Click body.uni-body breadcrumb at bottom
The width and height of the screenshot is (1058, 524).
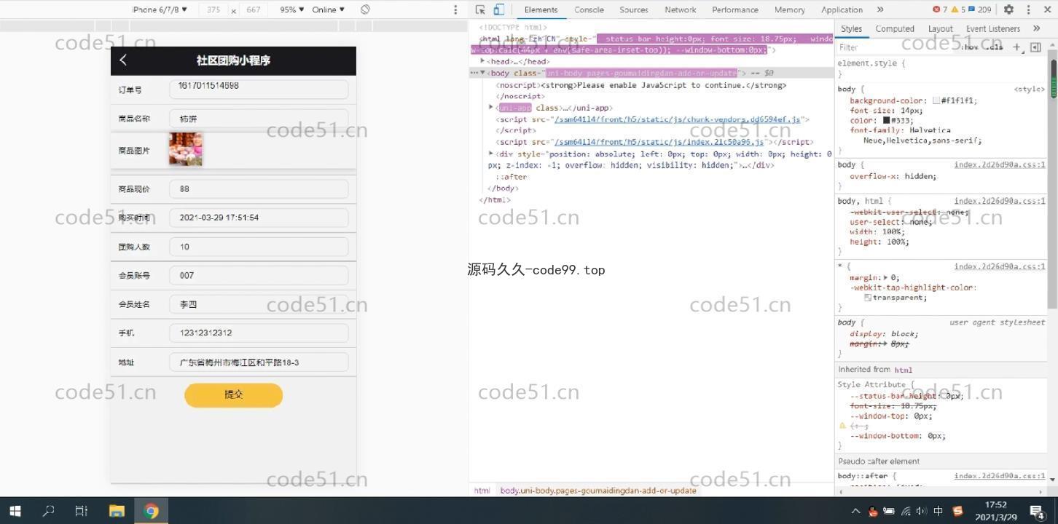click(x=598, y=491)
